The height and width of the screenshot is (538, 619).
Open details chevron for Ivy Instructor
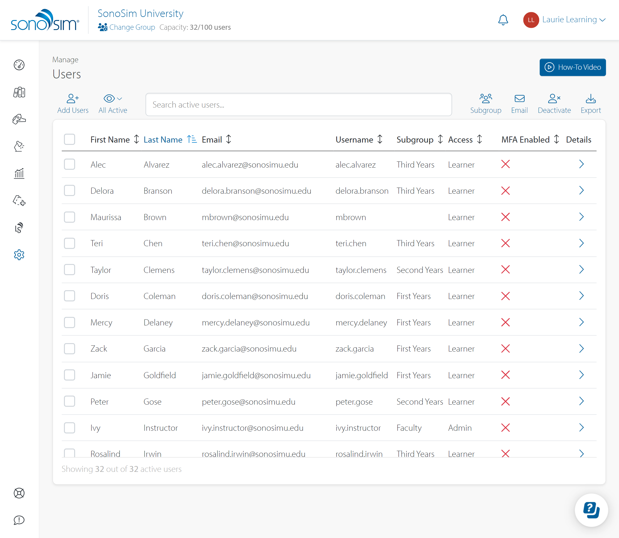(581, 427)
